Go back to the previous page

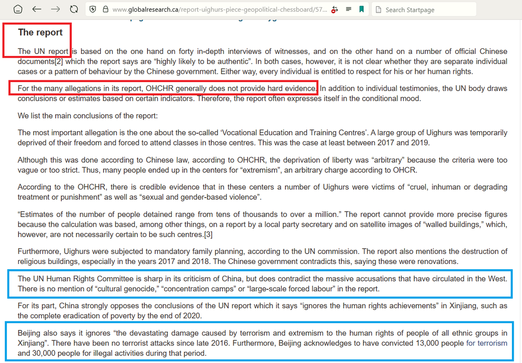pos(37,9)
